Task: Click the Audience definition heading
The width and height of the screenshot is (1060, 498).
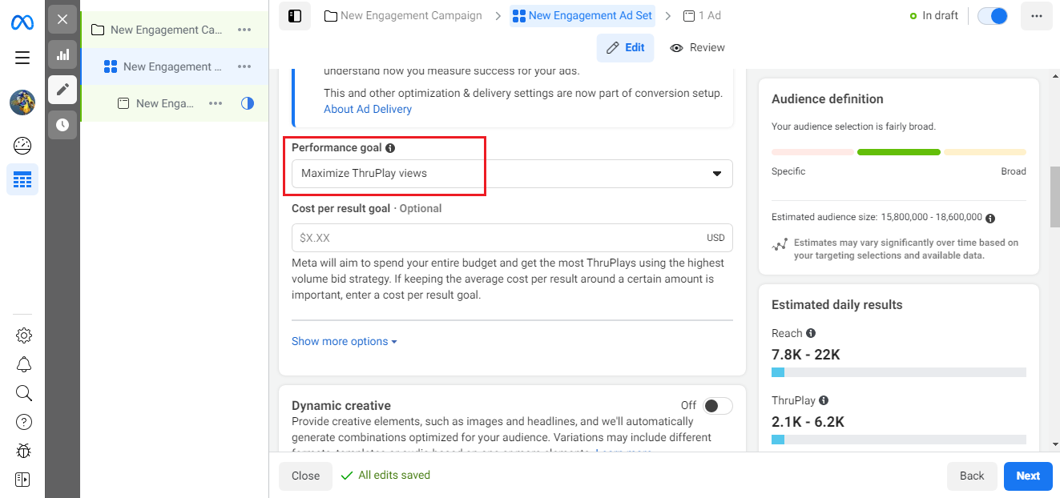Action: point(828,99)
